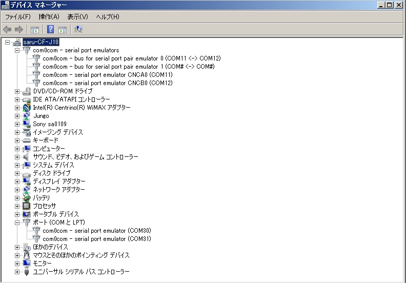Image resolution: width=406 pixels, height=283 pixels.
Task: Click the sound controller (サウンド) speaker icon
Action: pyautogui.click(x=27, y=157)
